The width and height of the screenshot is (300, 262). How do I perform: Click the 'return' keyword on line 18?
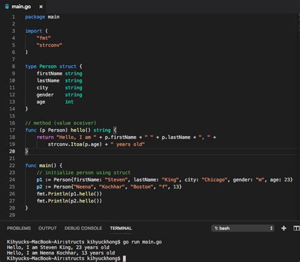(x=45, y=137)
